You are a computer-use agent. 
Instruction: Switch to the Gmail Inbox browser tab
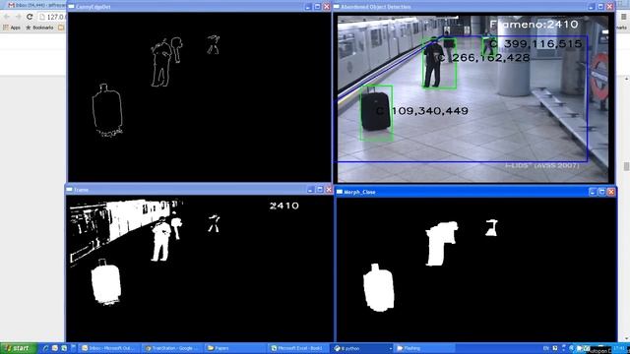click(34, 5)
